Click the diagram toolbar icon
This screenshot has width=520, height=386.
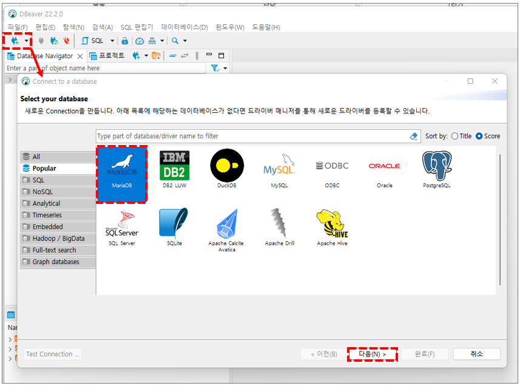(152, 41)
